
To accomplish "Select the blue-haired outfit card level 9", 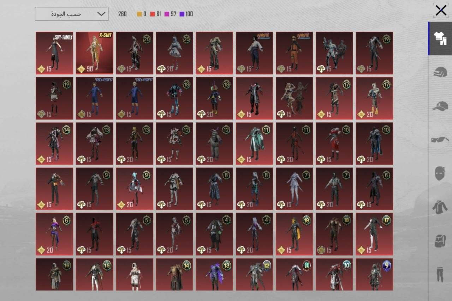I will pyautogui.click(x=135, y=189).
